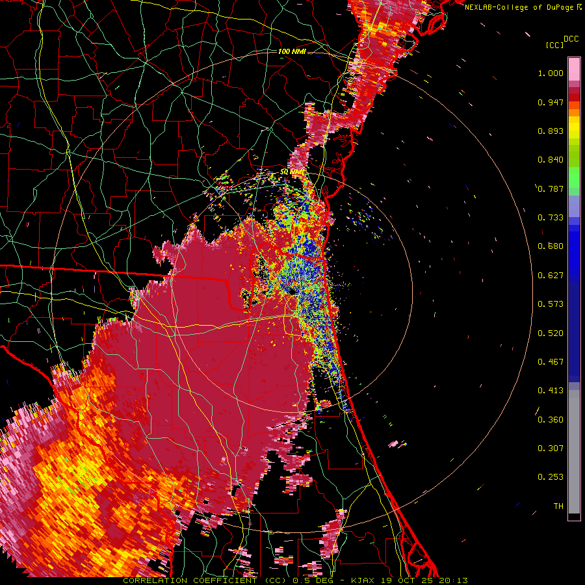585x585 pixels.
Task: Pick the bright green segment of the color bar
Action: coord(574,177)
